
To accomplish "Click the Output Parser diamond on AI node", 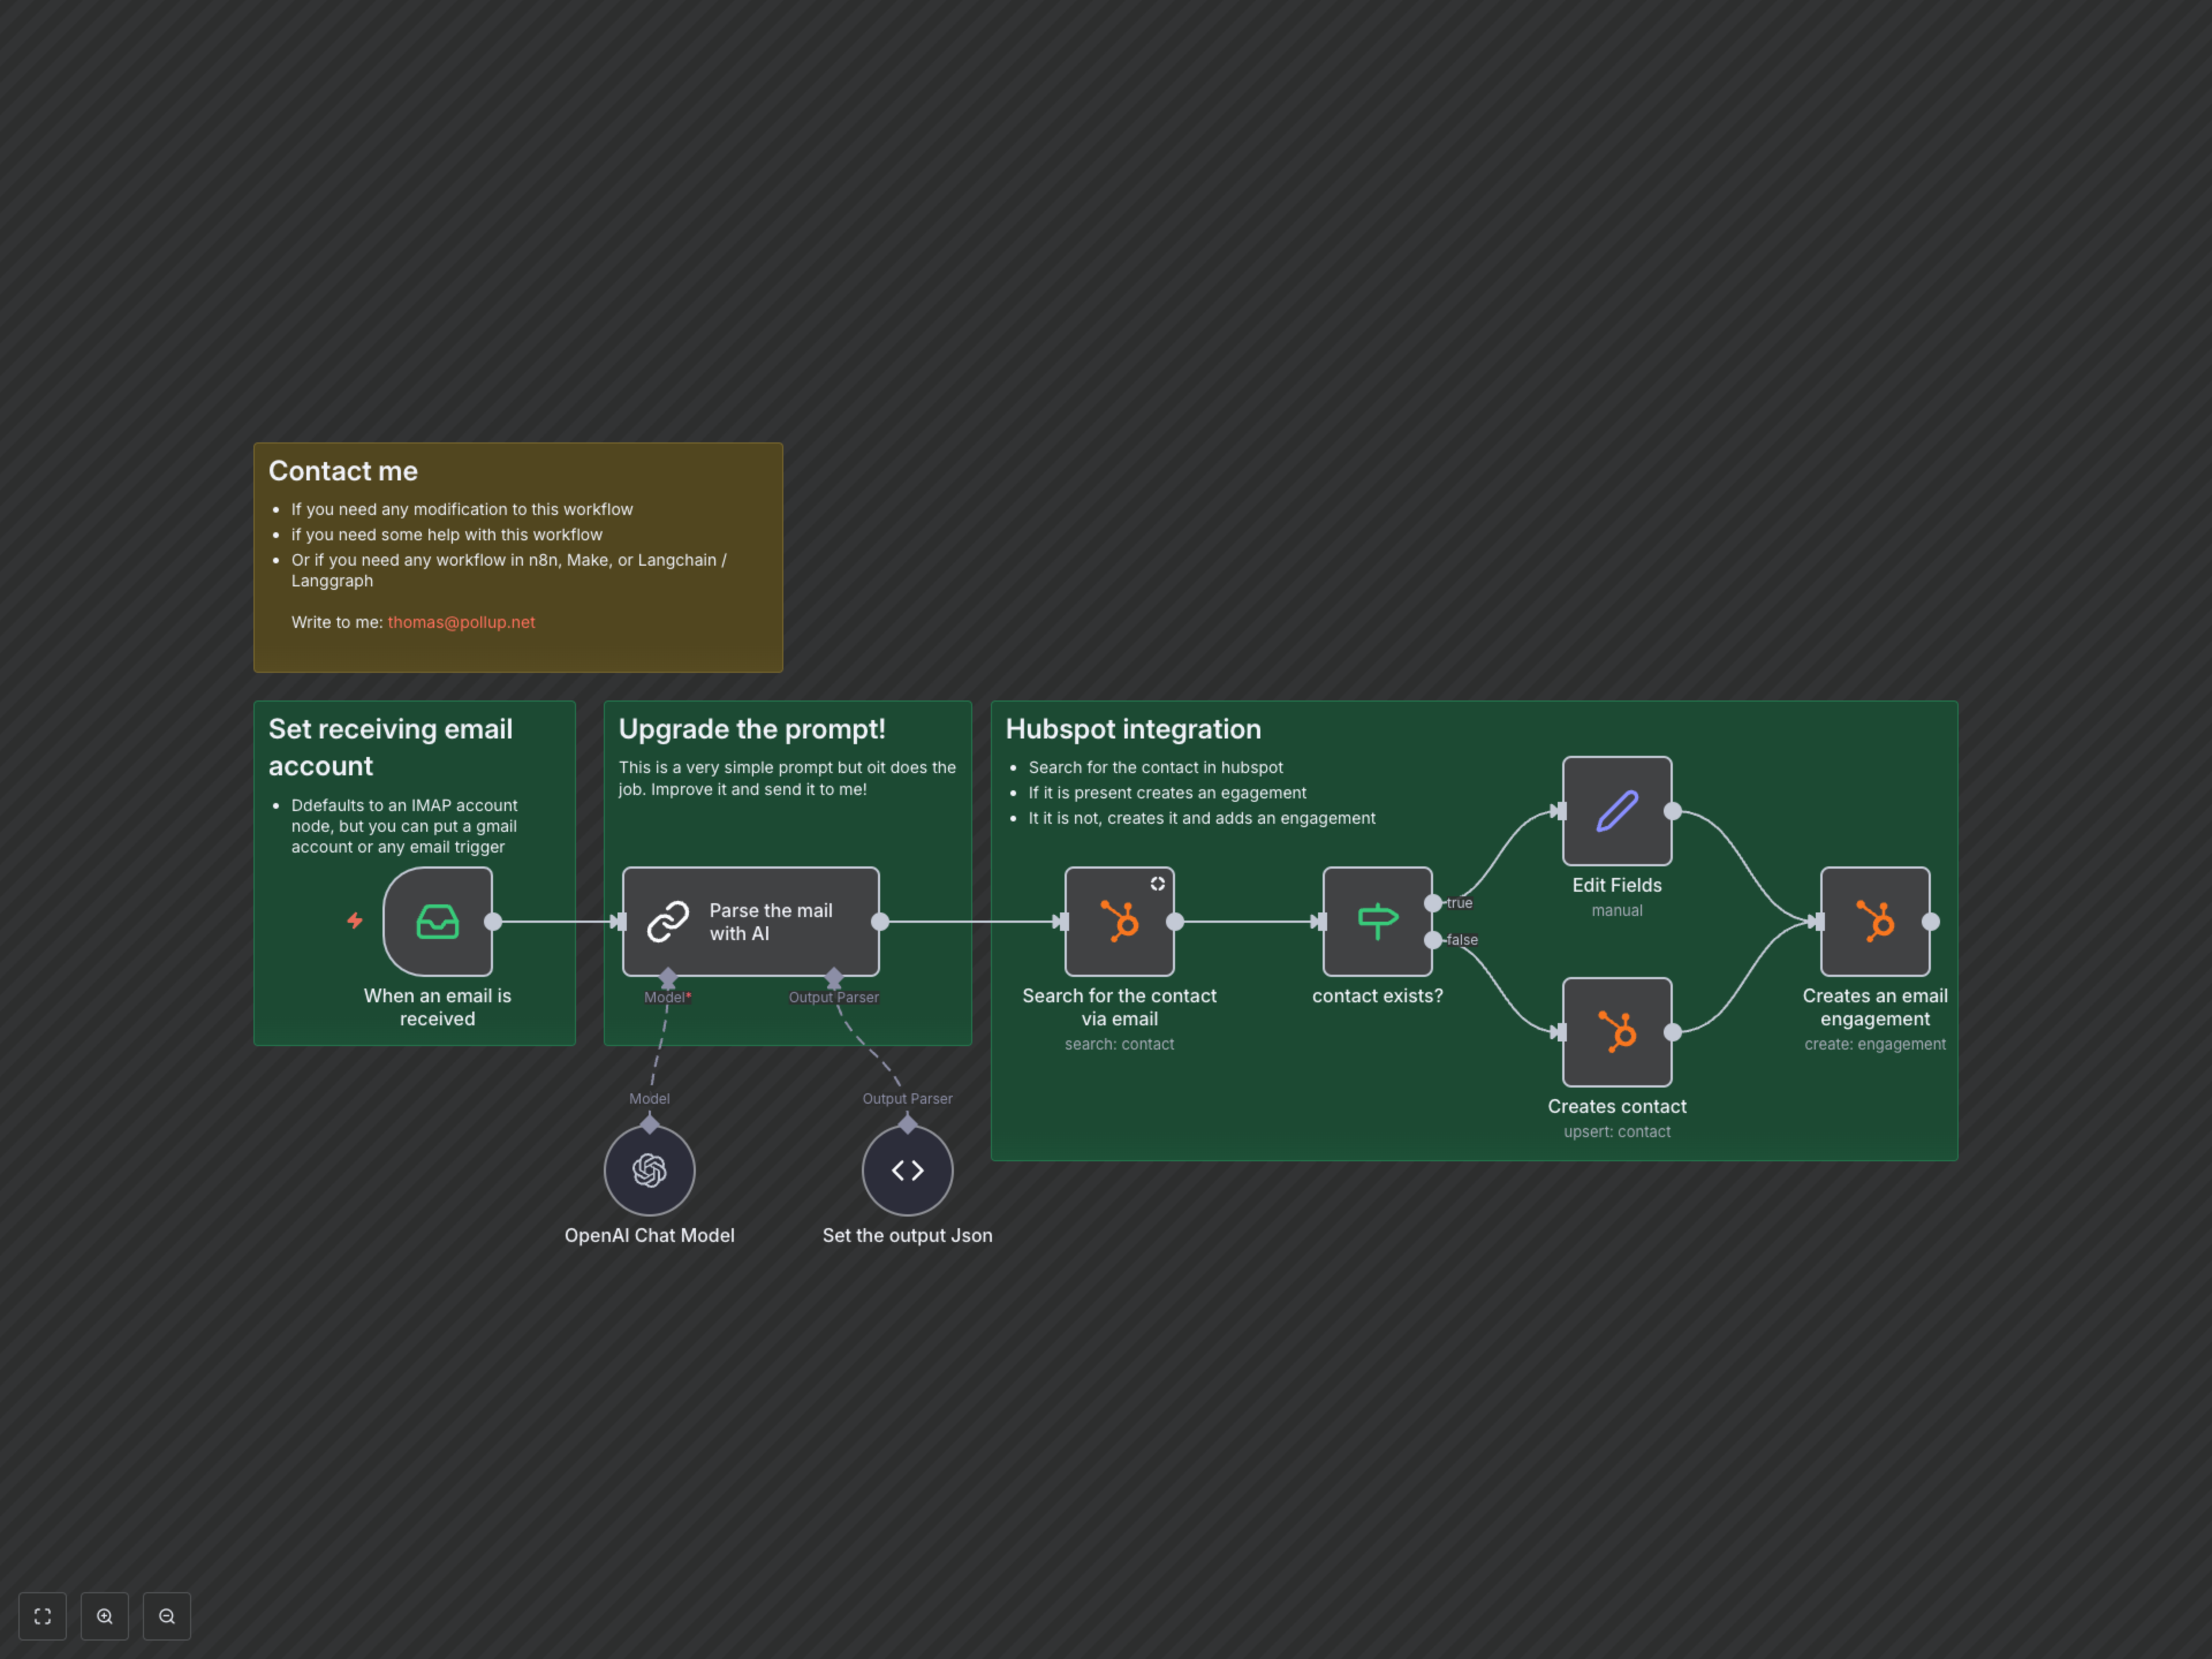I will point(834,977).
